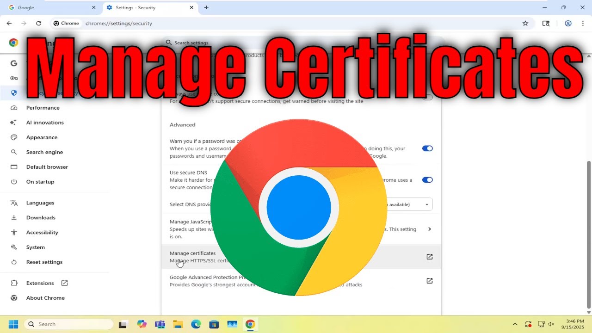Image resolution: width=592 pixels, height=333 pixels.
Task: Open Windows Start menu
Action: (x=13, y=324)
